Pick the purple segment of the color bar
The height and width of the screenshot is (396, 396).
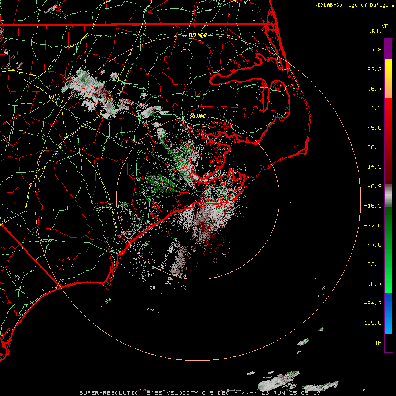389,49
